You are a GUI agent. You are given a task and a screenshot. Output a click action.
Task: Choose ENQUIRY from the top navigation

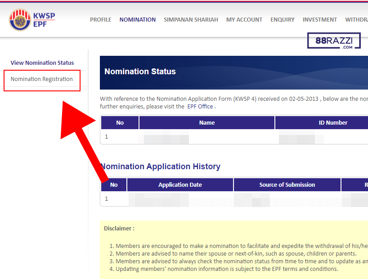tap(282, 20)
